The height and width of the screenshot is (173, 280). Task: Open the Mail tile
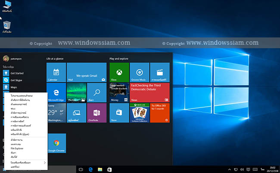coord(87,72)
